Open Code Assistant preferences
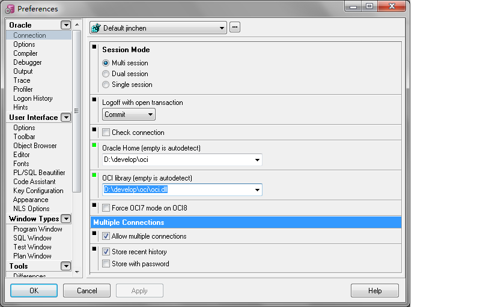 tap(34, 182)
